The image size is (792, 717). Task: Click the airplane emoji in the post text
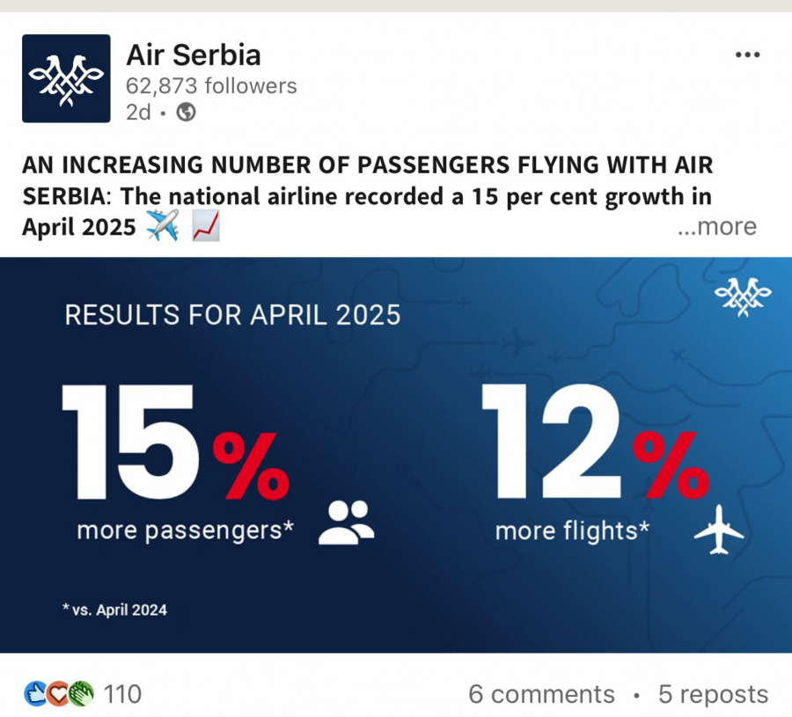pyautogui.click(x=162, y=227)
